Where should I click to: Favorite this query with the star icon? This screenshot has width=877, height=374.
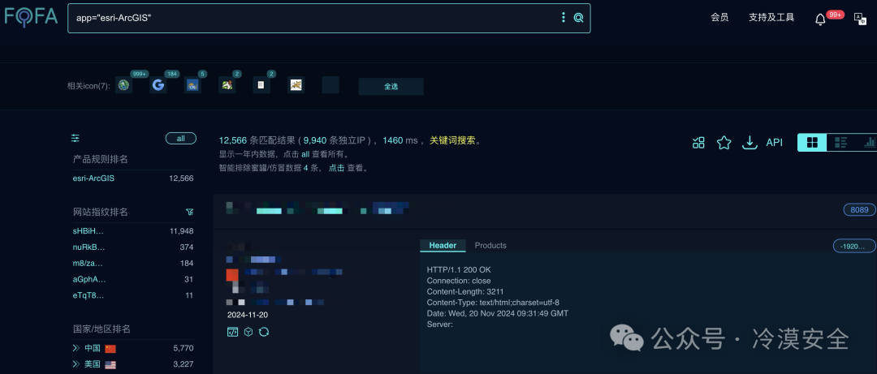tap(724, 143)
